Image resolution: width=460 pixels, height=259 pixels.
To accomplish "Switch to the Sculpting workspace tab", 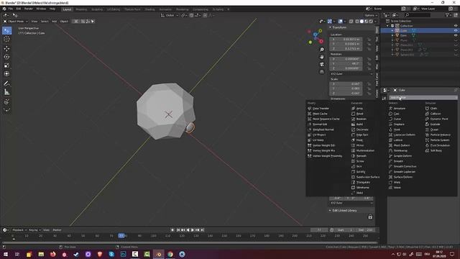I will (x=97, y=9).
